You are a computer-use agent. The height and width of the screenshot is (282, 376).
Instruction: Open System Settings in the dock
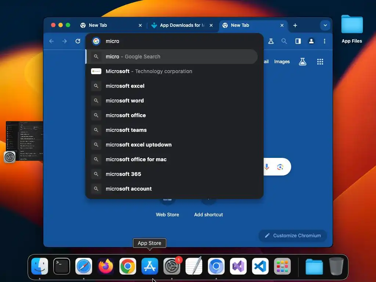pyautogui.click(x=172, y=266)
